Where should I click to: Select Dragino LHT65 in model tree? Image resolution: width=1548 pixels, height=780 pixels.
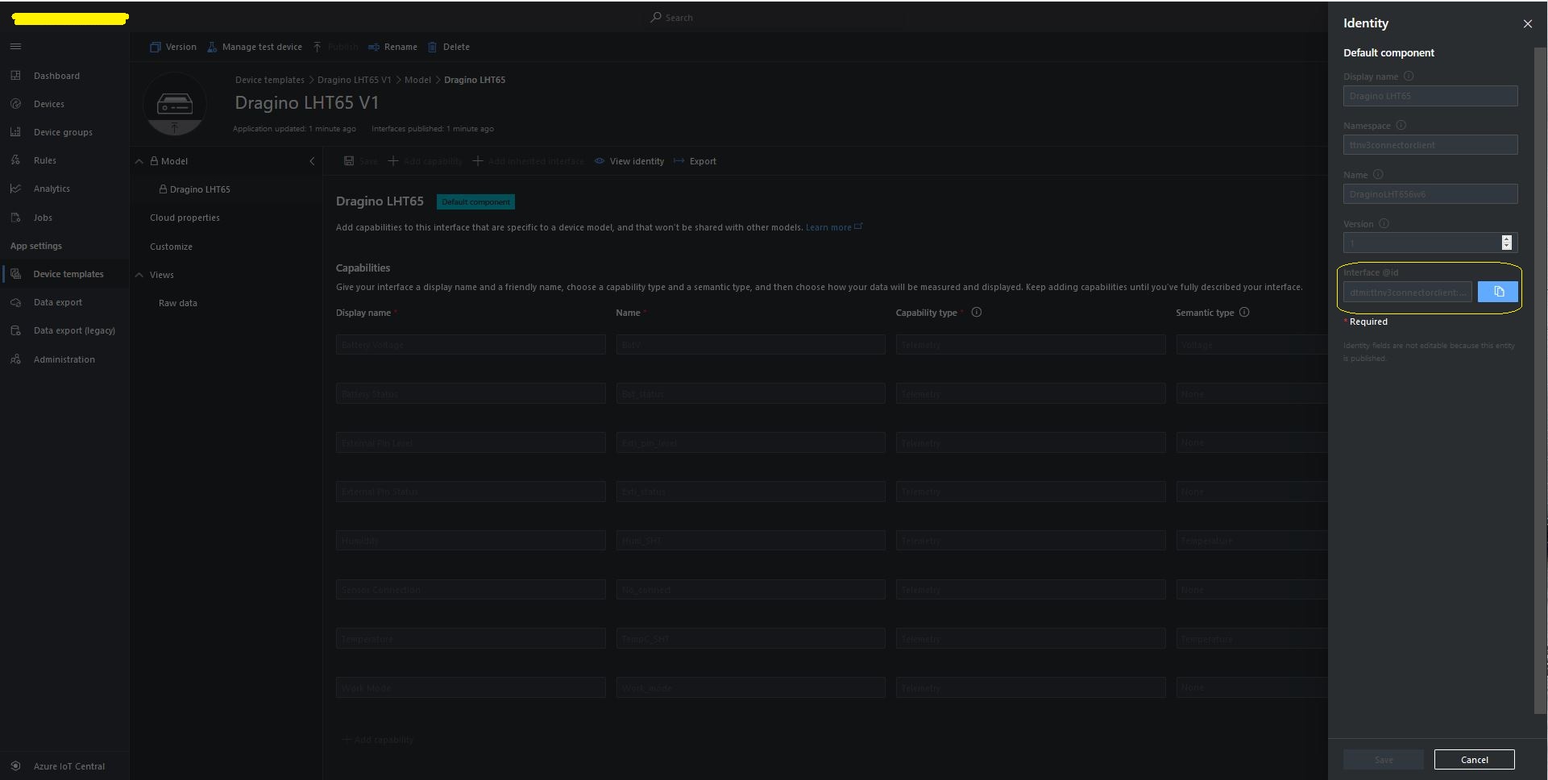tap(199, 189)
